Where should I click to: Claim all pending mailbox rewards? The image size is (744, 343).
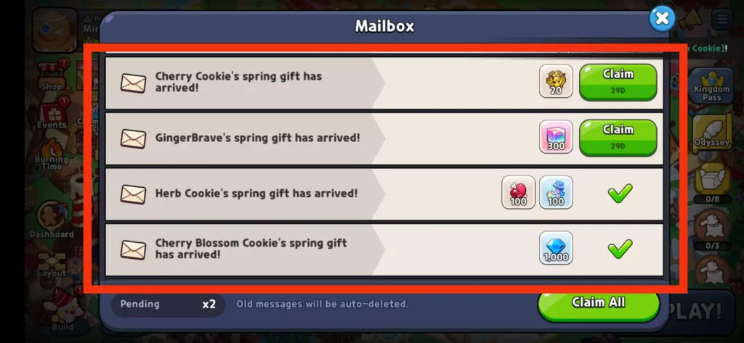tap(599, 305)
